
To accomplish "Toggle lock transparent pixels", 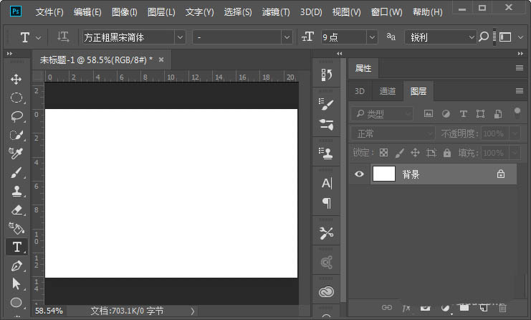I will coord(383,153).
